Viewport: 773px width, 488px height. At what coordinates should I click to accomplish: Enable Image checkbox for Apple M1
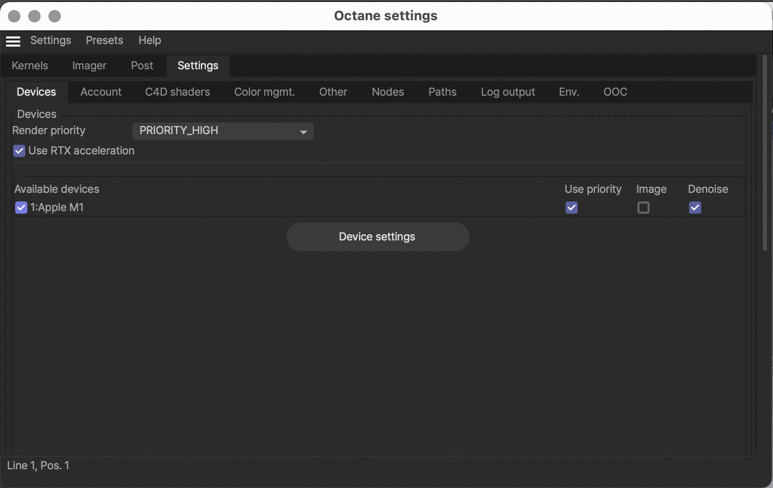point(643,208)
